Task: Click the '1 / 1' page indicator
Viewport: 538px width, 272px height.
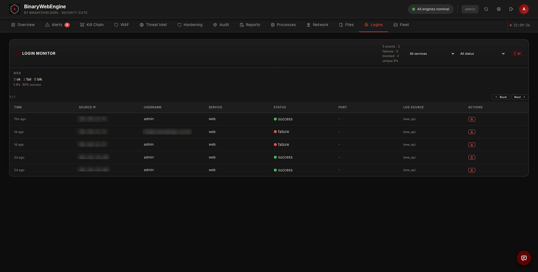Action: coord(12,97)
